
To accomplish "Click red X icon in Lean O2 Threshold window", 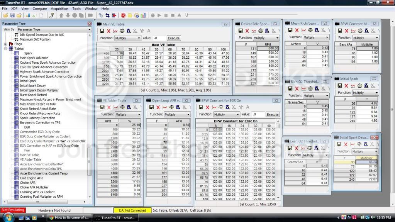I will click(296, 148).
